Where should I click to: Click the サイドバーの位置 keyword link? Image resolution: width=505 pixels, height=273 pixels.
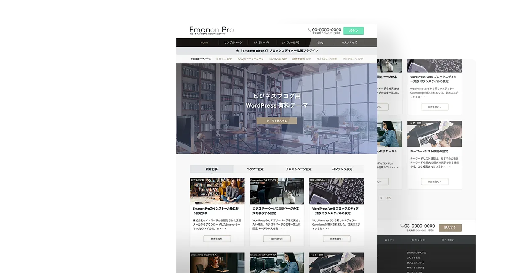tap(327, 59)
